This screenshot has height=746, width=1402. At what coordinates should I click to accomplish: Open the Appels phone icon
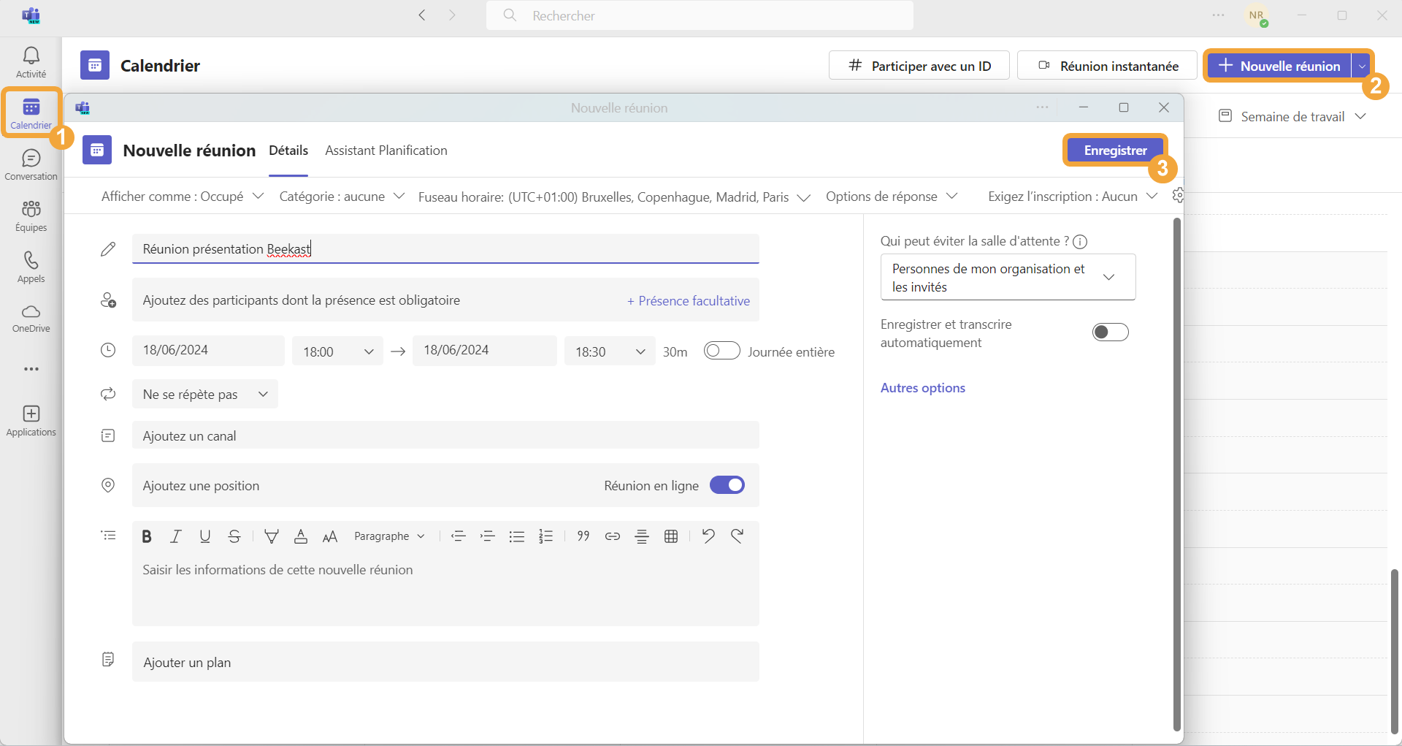point(31,267)
